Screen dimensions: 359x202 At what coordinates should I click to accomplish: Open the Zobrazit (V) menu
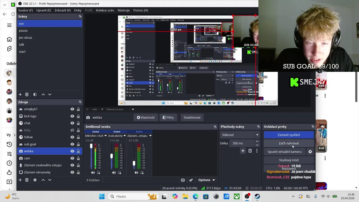pyautogui.click(x=63, y=10)
